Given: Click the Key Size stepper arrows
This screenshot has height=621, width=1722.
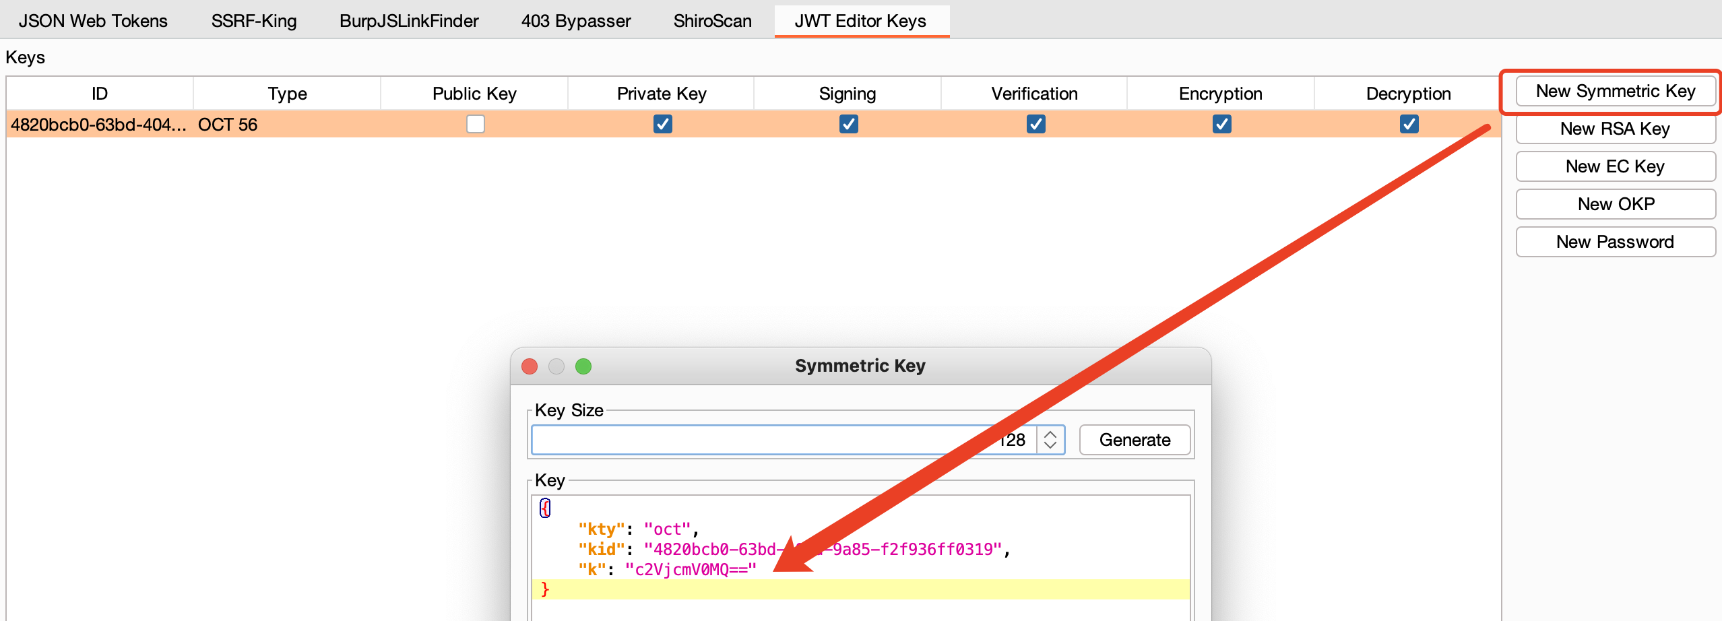Looking at the screenshot, I should pos(1050,440).
